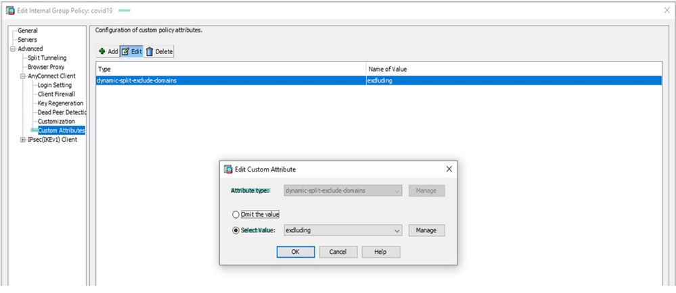The width and height of the screenshot is (676, 293).
Task: Open Split Tunneling settings
Action: pos(47,57)
